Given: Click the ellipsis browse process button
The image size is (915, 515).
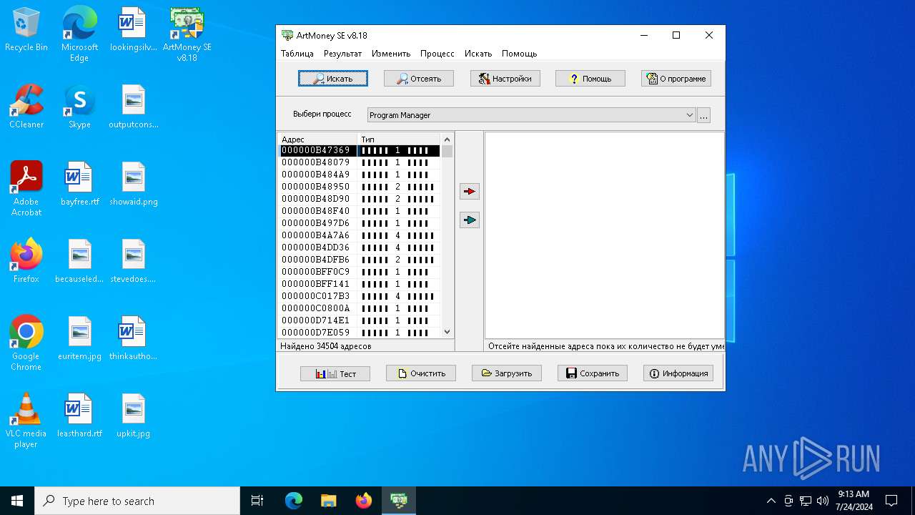Looking at the screenshot, I should [703, 115].
